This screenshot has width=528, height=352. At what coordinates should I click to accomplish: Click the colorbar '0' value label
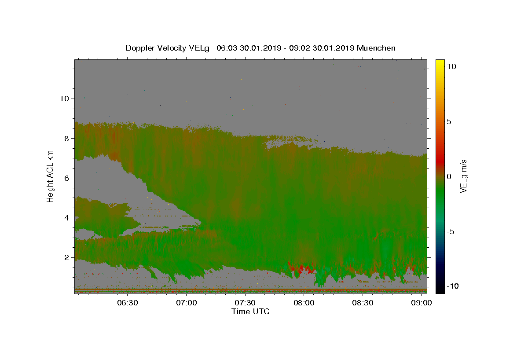click(449, 176)
